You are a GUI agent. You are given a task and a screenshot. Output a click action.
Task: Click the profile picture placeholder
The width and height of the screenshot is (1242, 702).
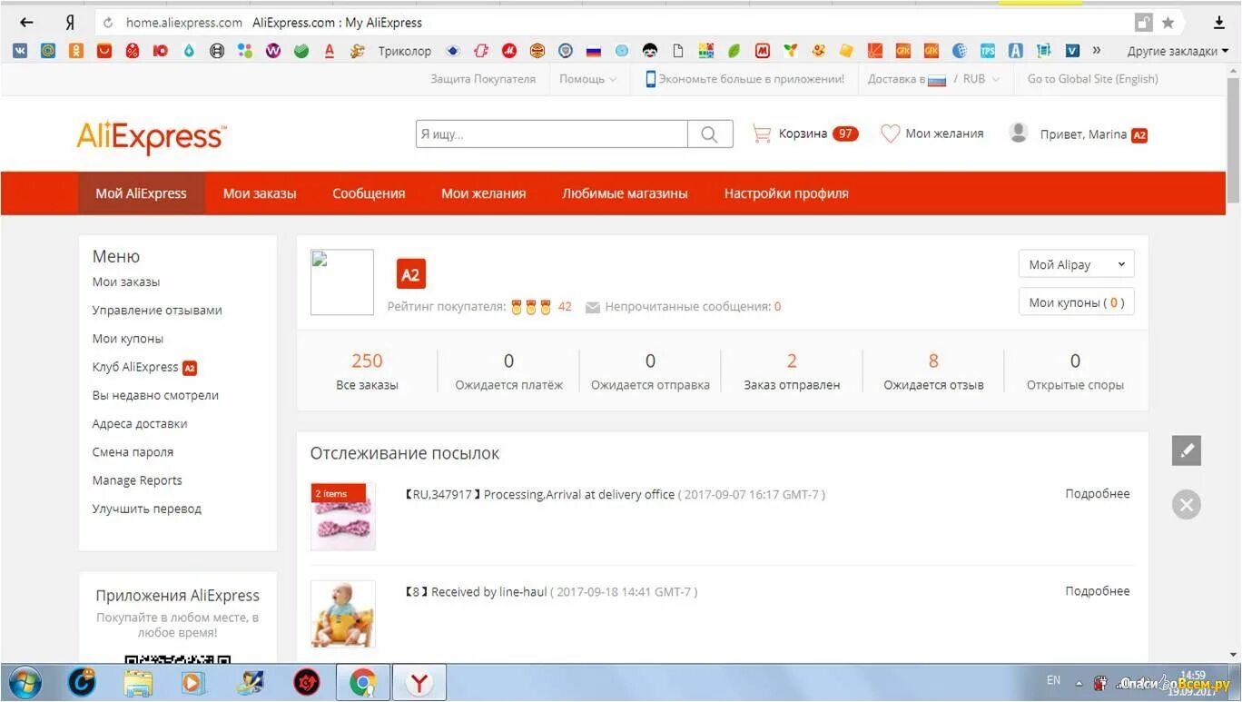click(342, 282)
